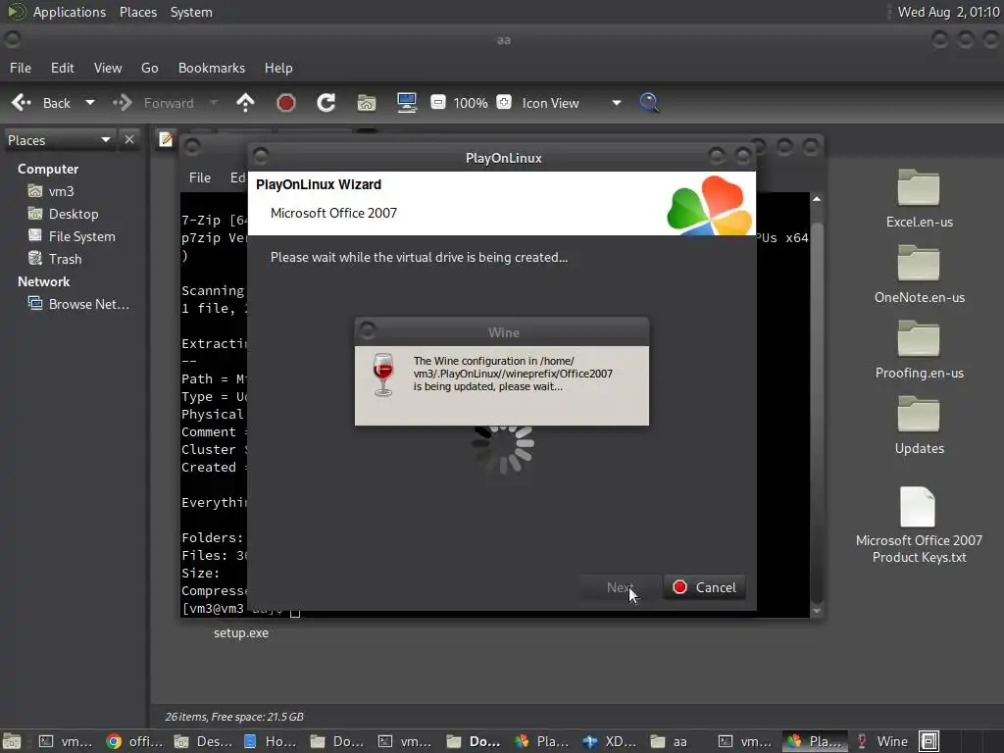1004x753 pixels.
Task: Click the 100% zoom level label
Action: click(x=471, y=103)
